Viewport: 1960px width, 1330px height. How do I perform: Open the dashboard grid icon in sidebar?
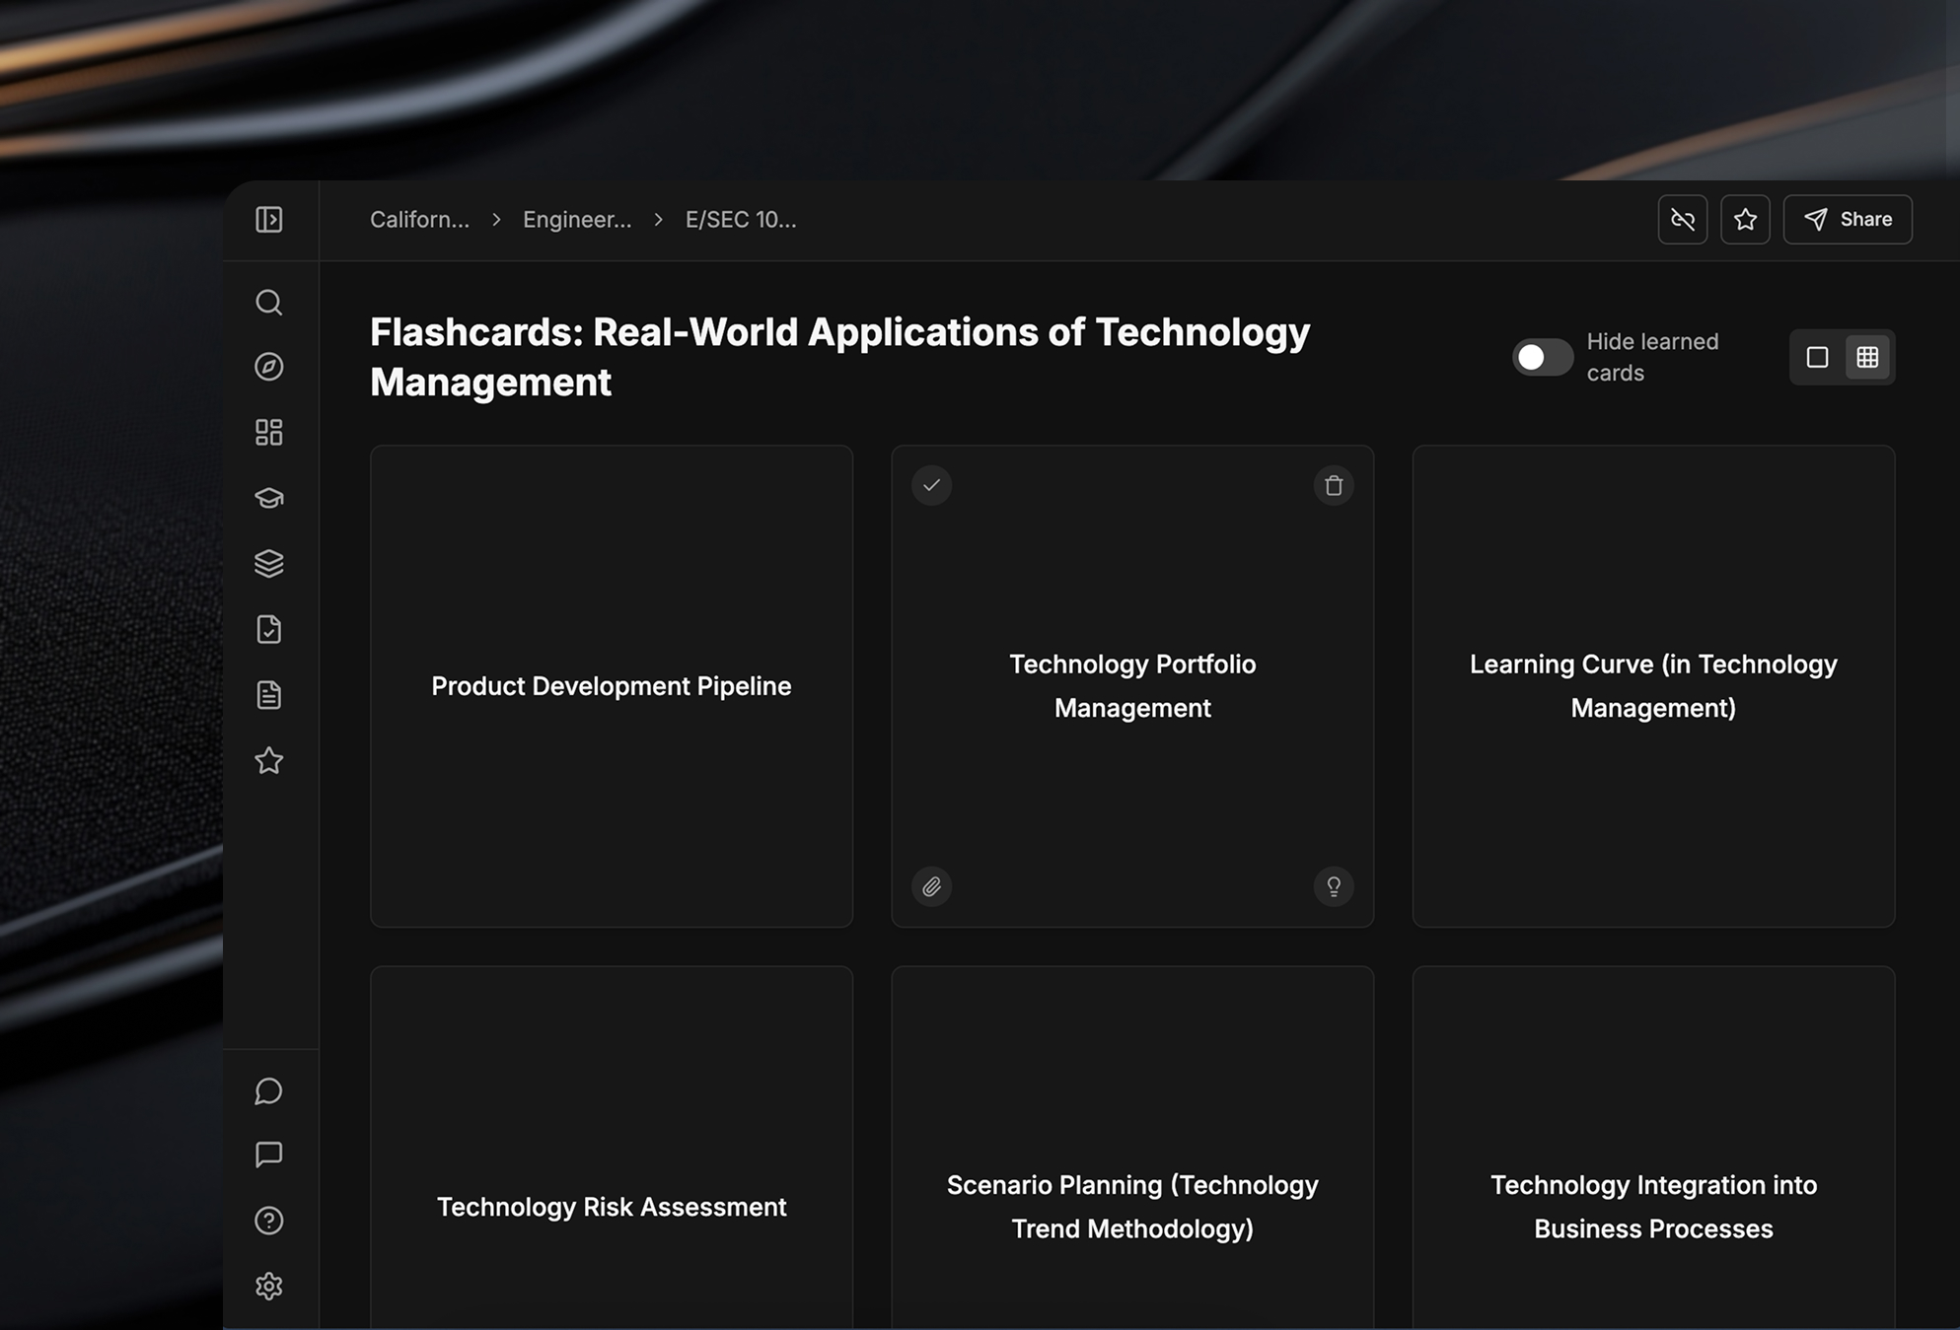click(268, 432)
